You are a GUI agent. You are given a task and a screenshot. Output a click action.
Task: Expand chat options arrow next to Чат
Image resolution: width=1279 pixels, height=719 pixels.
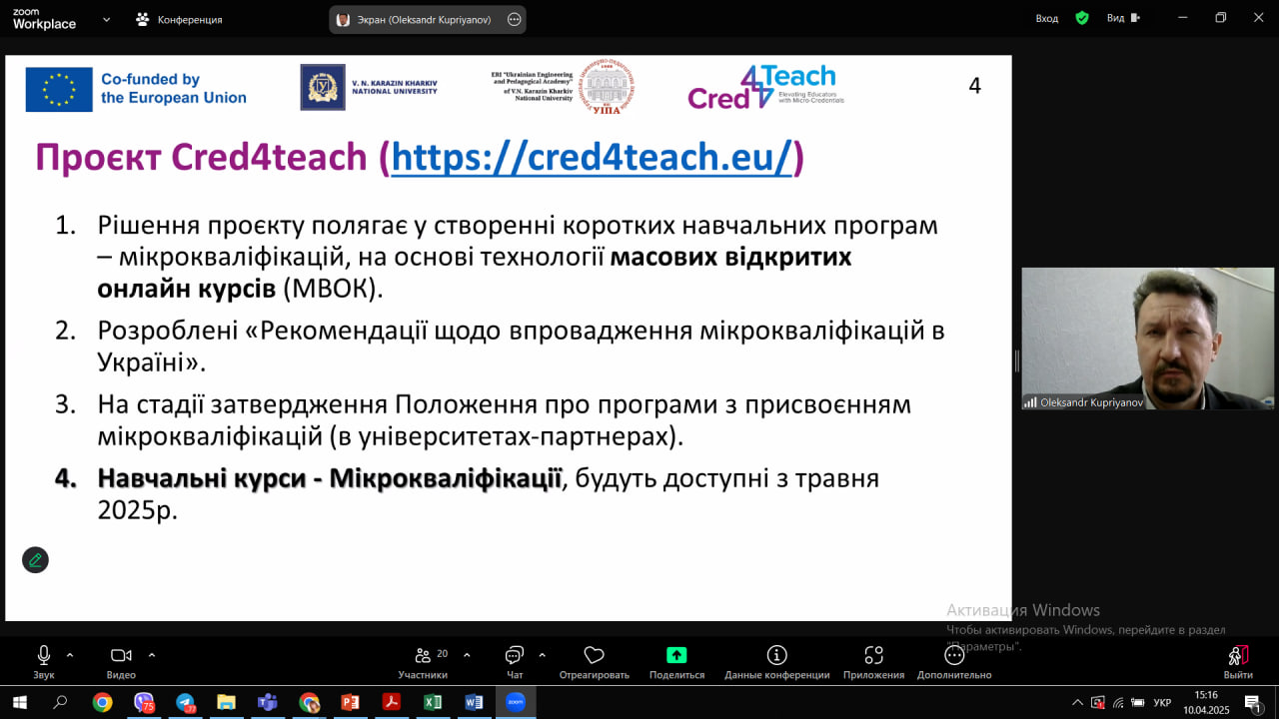(542, 655)
